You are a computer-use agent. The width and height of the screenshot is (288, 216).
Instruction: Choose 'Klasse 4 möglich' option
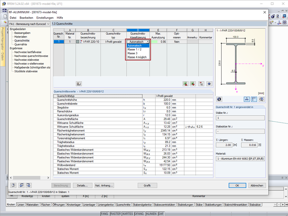(138, 57)
